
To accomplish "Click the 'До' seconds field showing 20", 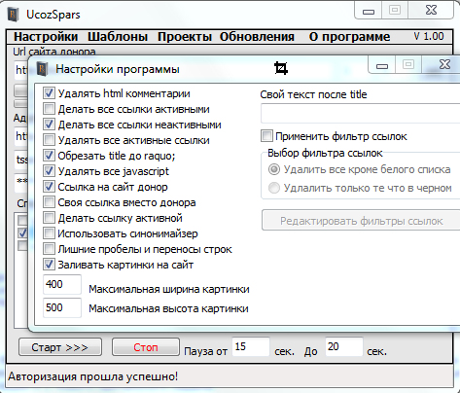I will [x=344, y=347].
